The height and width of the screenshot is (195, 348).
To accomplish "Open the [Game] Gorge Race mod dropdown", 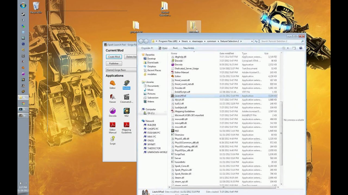I will (121, 70).
